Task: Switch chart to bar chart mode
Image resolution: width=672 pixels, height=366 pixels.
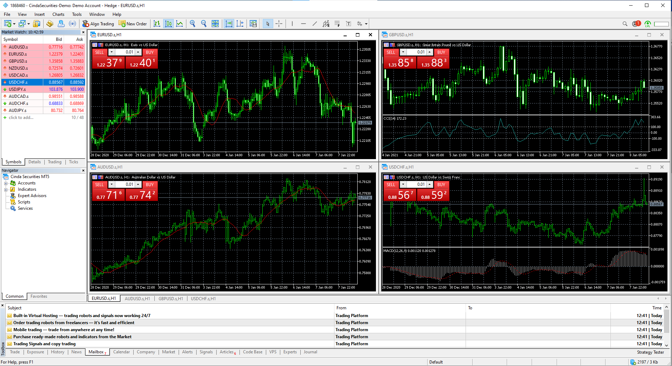Action: (x=157, y=24)
